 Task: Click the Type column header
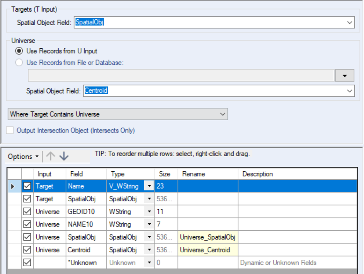(131, 174)
